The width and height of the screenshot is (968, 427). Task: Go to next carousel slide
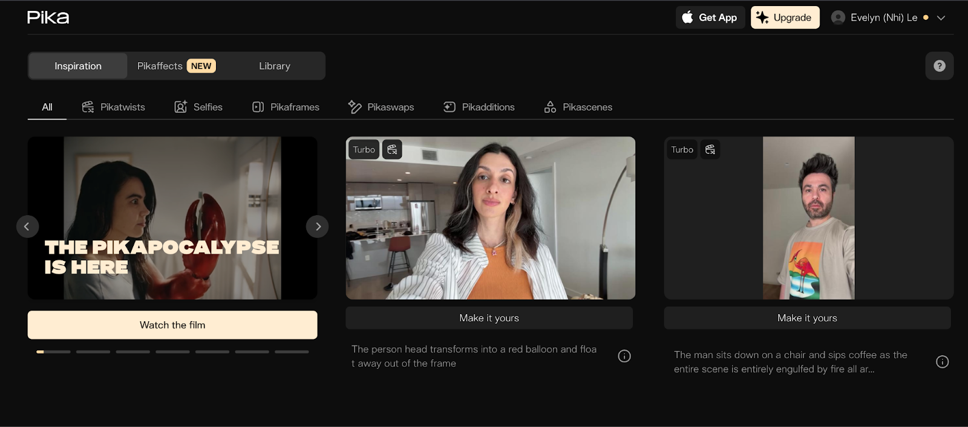(x=318, y=226)
